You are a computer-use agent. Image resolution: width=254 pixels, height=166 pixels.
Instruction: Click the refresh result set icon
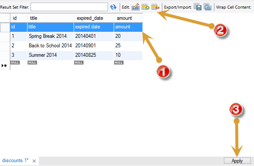click(x=113, y=7)
